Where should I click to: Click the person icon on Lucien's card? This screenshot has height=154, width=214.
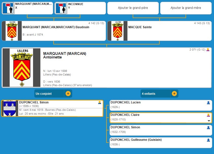pos(208,103)
